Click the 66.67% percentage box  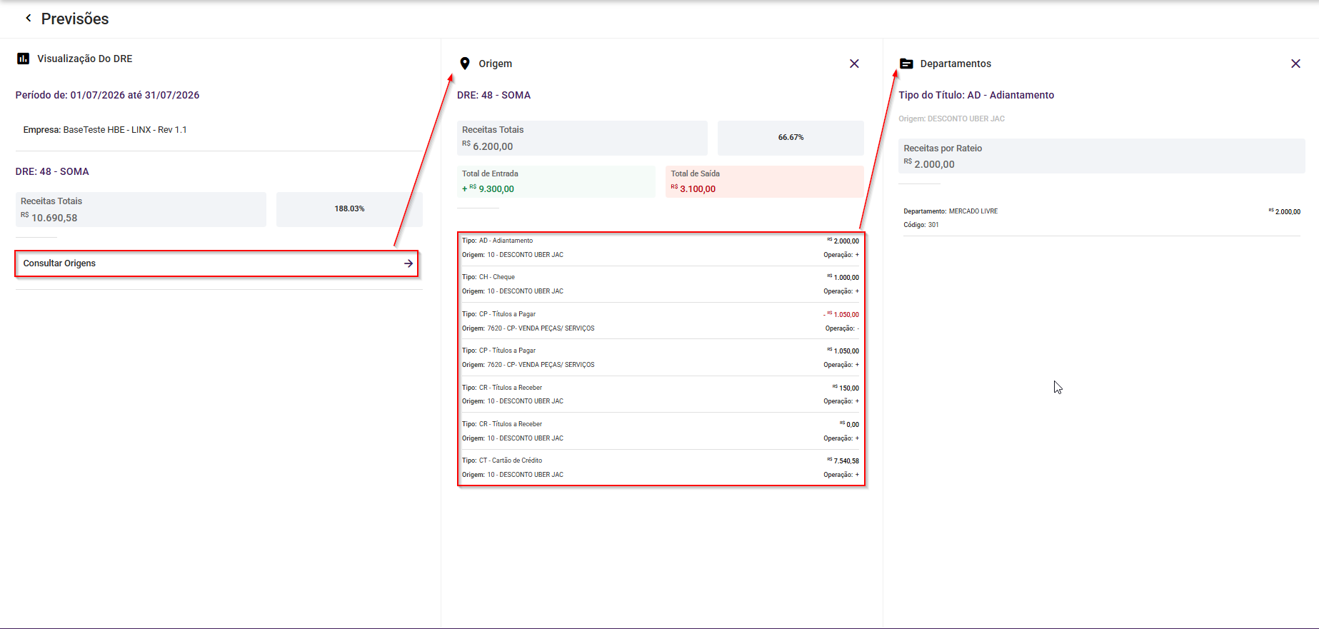[791, 138]
